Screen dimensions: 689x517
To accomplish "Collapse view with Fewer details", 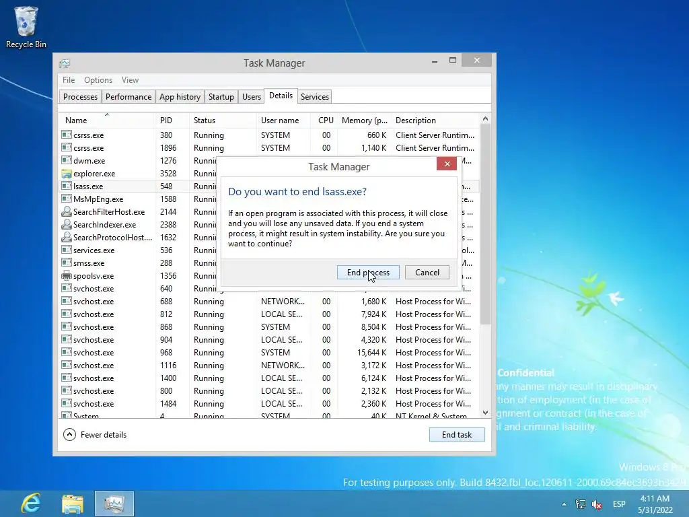I will click(95, 435).
